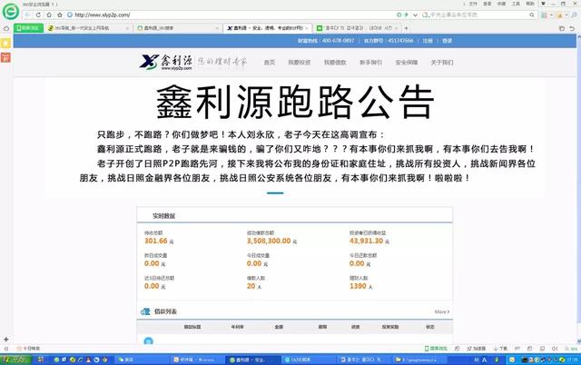This screenshot has height=365, width=581.
Task: Click the 鑫利源 site logo
Action: (x=166, y=63)
